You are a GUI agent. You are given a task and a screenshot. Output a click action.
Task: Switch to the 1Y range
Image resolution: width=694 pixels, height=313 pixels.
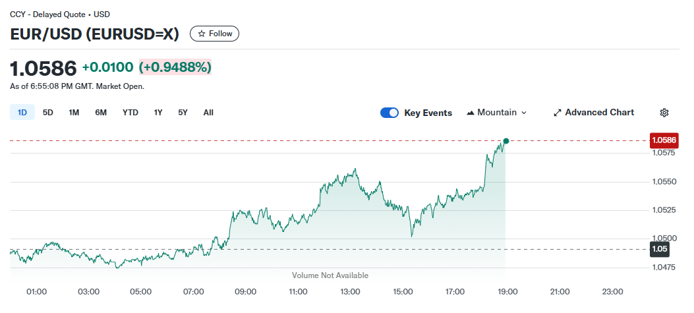[158, 113]
